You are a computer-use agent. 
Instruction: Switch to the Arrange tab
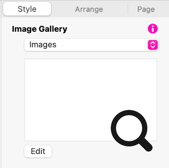(x=89, y=9)
